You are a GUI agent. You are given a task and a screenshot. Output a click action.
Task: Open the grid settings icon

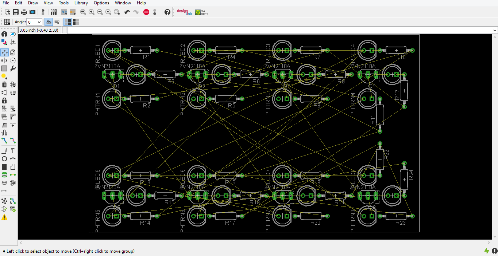click(7, 22)
